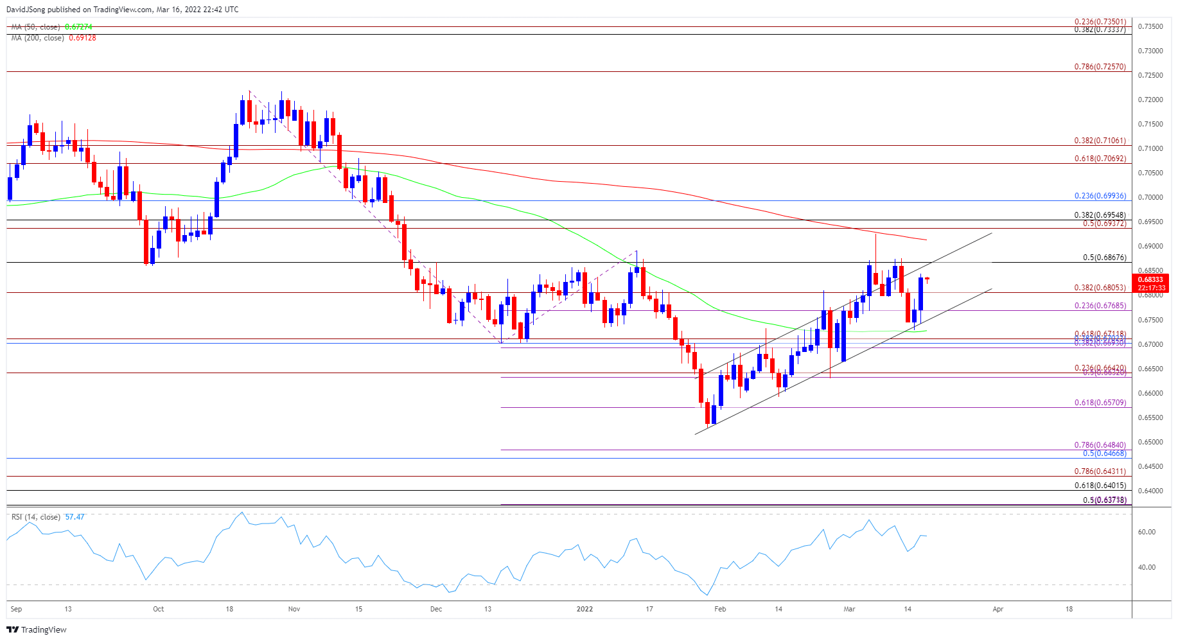Click the 0.618(0.70692) Fibonacci level label
This screenshot has height=641, width=1178.
[1100, 159]
